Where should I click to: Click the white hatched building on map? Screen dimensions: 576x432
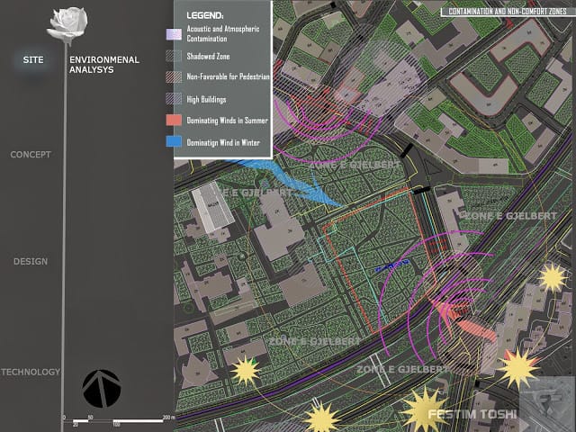(213, 208)
